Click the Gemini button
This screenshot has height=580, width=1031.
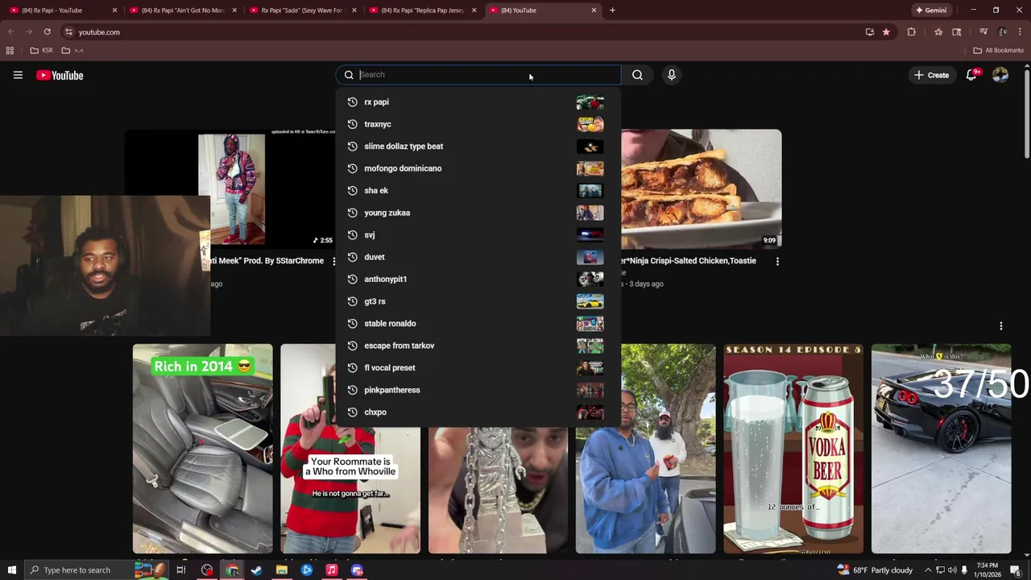(931, 10)
